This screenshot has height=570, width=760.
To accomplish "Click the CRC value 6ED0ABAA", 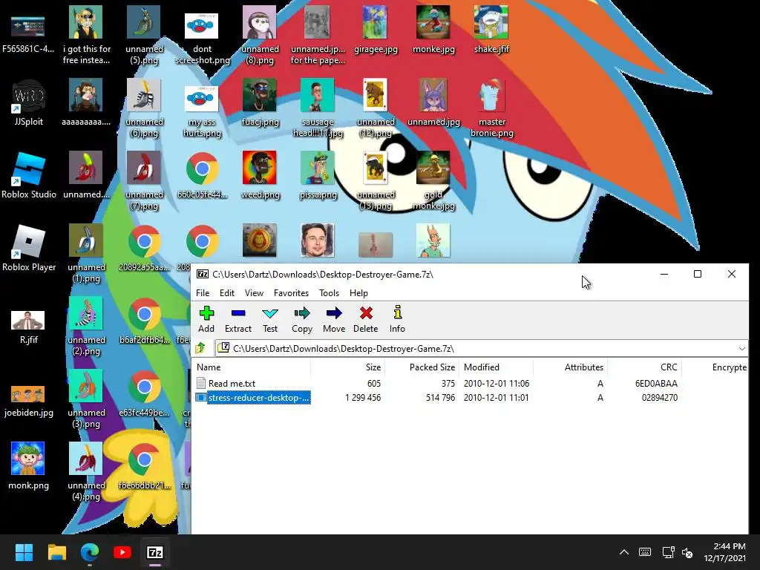I will pyautogui.click(x=656, y=384).
